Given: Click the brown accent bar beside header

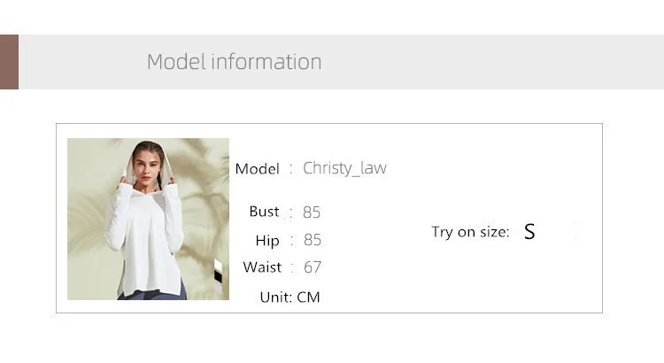Looking at the screenshot, I should coord(9,62).
